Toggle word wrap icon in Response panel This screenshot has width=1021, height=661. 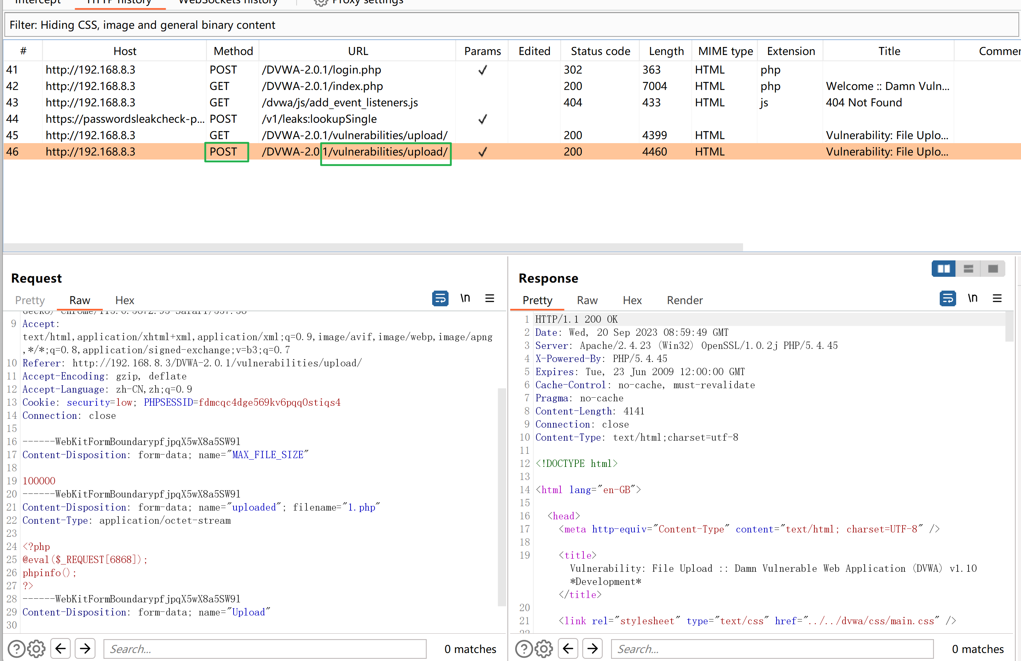[948, 298]
